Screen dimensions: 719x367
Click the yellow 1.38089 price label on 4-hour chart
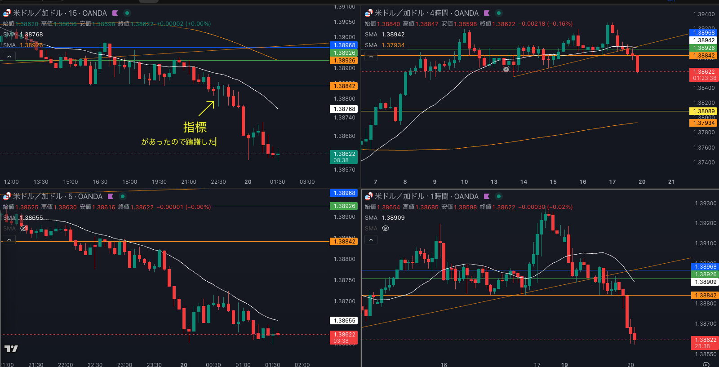tap(703, 111)
